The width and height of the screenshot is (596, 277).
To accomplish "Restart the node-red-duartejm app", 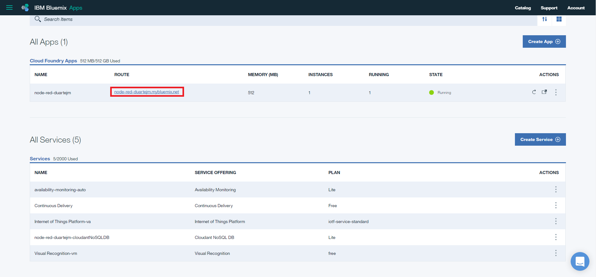I will 534,92.
